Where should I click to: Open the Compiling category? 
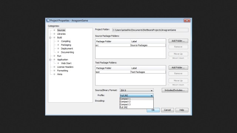[66, 41]
